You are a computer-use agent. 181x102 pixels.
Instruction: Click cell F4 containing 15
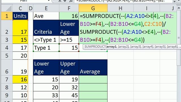[69, 48]
